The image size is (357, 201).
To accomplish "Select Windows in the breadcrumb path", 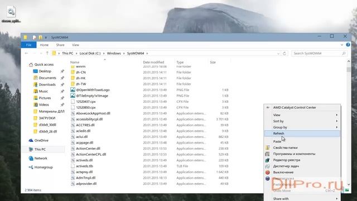I will 114,53.
